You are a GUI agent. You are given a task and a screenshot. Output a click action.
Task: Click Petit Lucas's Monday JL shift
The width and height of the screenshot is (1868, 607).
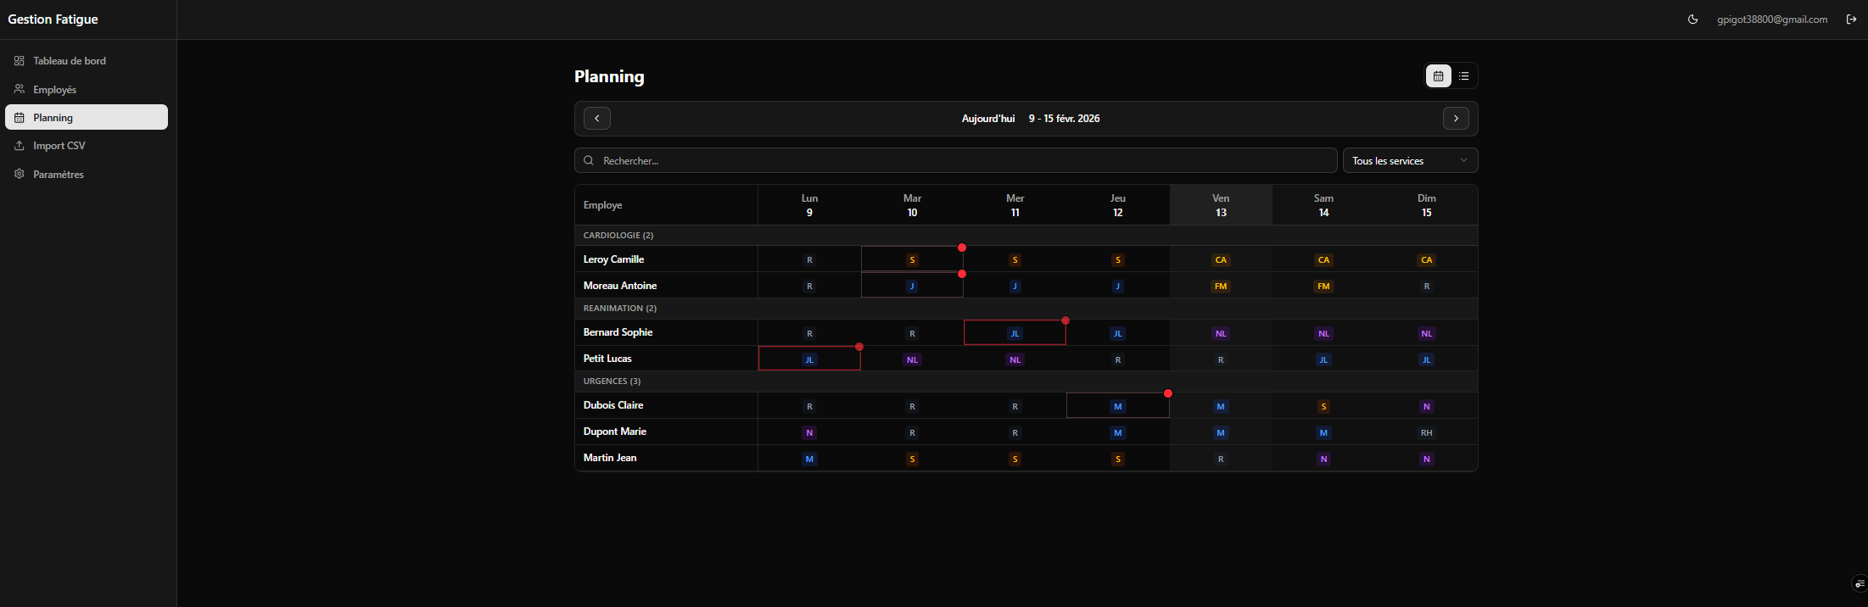(809, 359)
